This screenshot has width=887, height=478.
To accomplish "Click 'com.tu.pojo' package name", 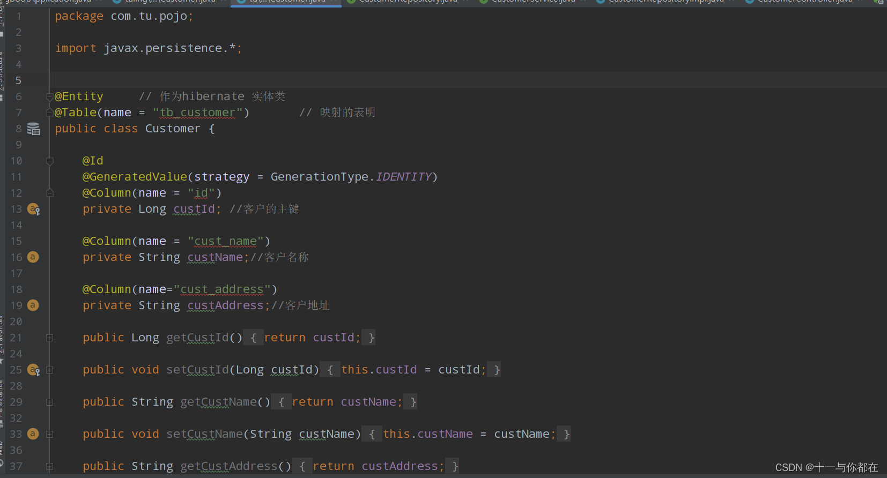I will (149, 16).
